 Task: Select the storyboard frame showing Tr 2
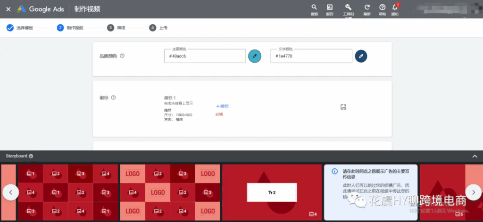(271, 192)
